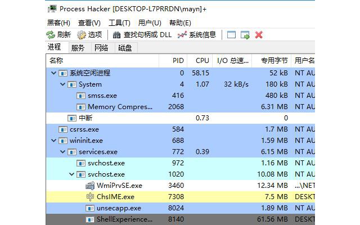Image resolution: width=360 pixels, height=225 pixels.
Task: Click the ShellExperience process icon
Action: (90, 219)
